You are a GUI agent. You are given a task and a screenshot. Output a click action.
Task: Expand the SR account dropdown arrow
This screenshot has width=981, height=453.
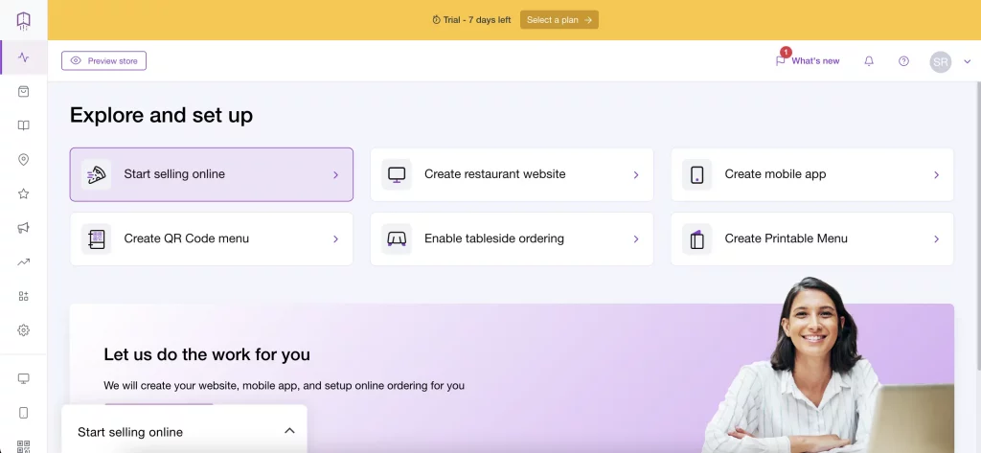click(x=967, y=61)
